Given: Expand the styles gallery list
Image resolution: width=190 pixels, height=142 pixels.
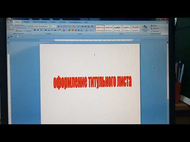Looking at the screenshot, I should click(x=141, y=30).
